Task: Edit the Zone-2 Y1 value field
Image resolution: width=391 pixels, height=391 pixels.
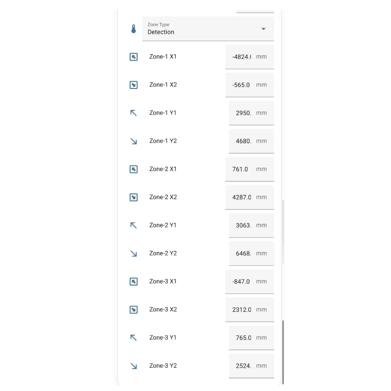Action: (x=244, y=226)
